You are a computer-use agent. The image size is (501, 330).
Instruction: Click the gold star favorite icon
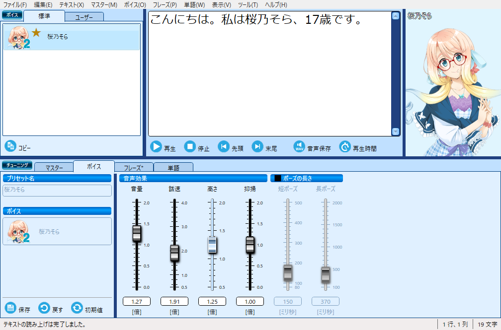36,32
